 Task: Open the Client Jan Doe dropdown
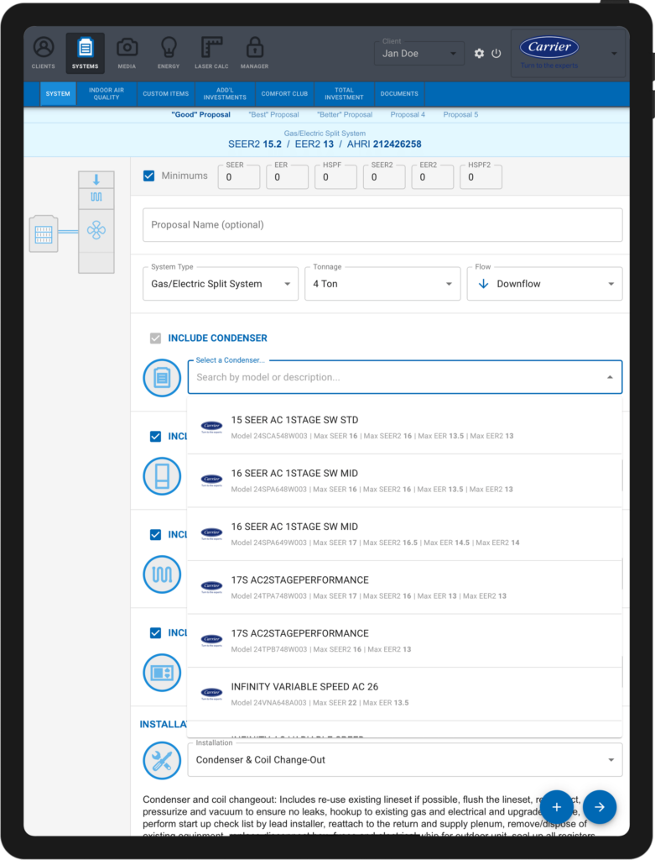419,53
